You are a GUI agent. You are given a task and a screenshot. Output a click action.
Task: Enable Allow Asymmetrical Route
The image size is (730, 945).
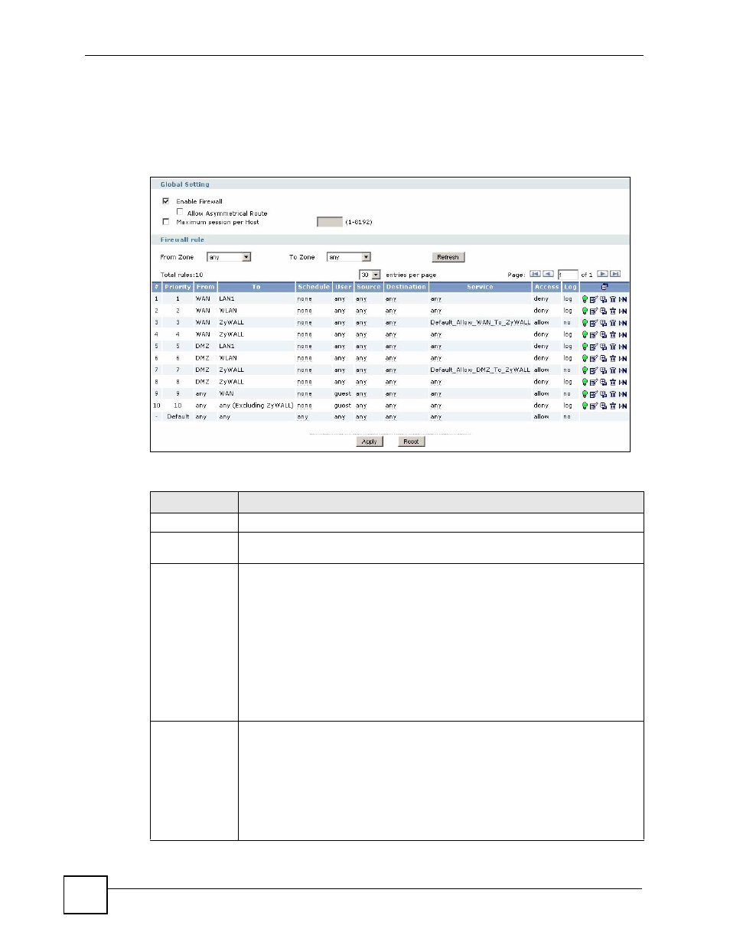[180, 212]
